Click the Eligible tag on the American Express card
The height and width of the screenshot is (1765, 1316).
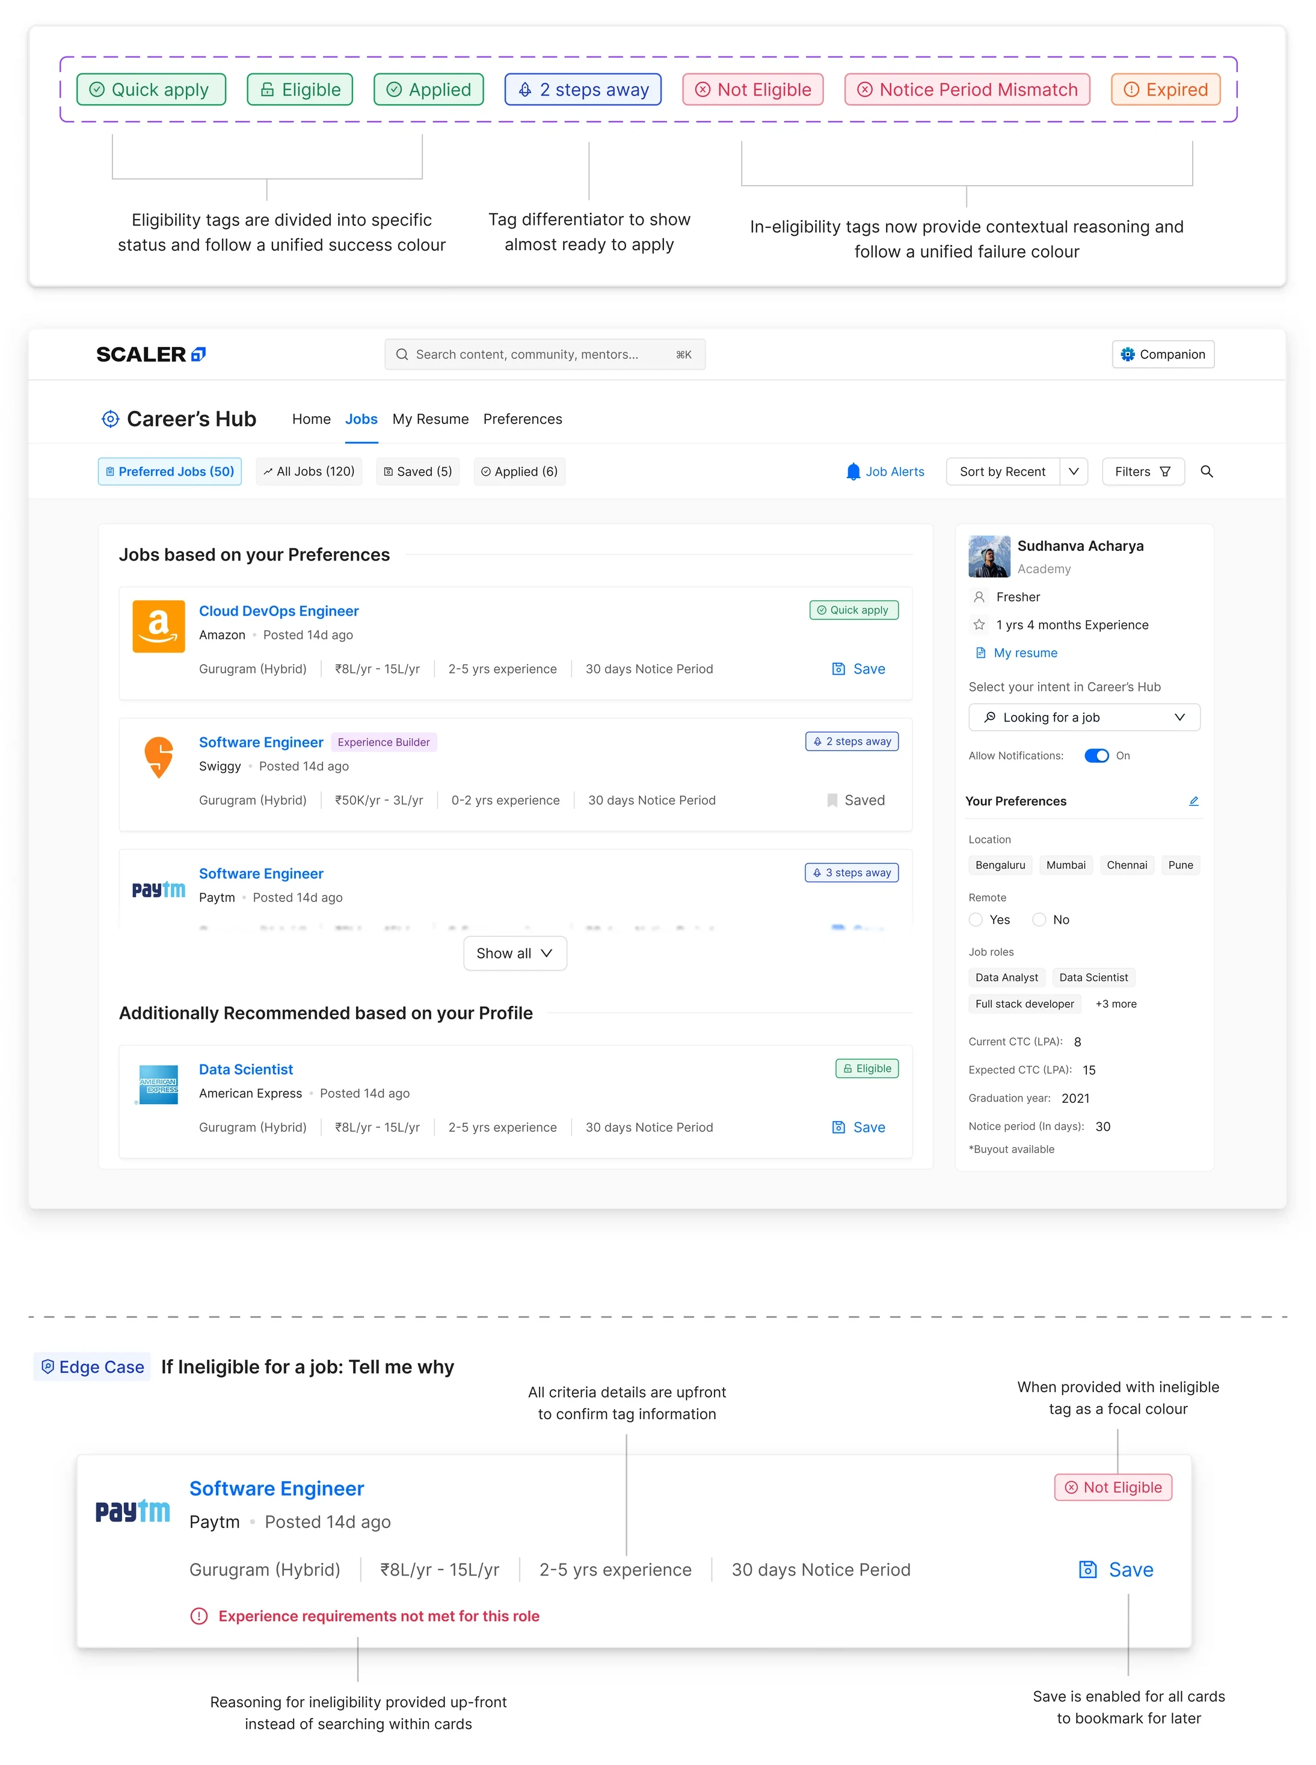click(867, 1069)
